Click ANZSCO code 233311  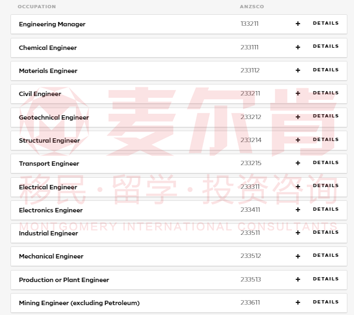(x=250, y=187)
